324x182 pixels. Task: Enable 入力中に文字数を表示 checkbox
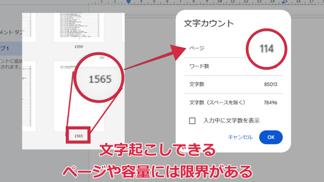192,120
